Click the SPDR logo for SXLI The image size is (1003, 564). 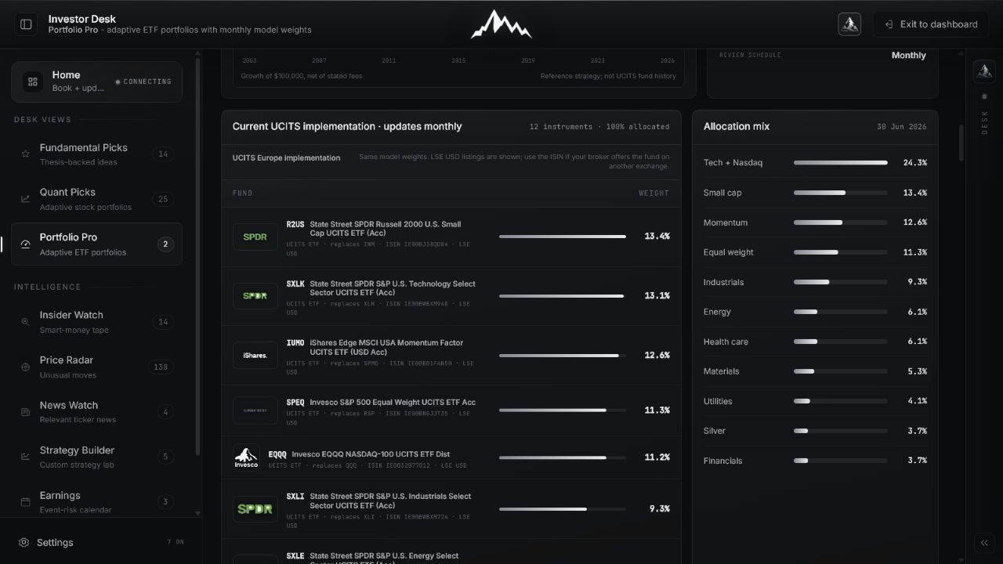[255, 509]
